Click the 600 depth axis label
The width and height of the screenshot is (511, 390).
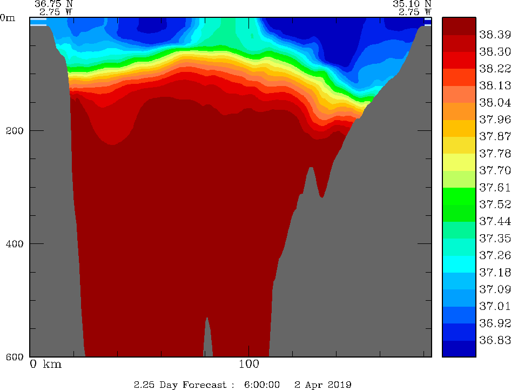click(x=15, y=357)
